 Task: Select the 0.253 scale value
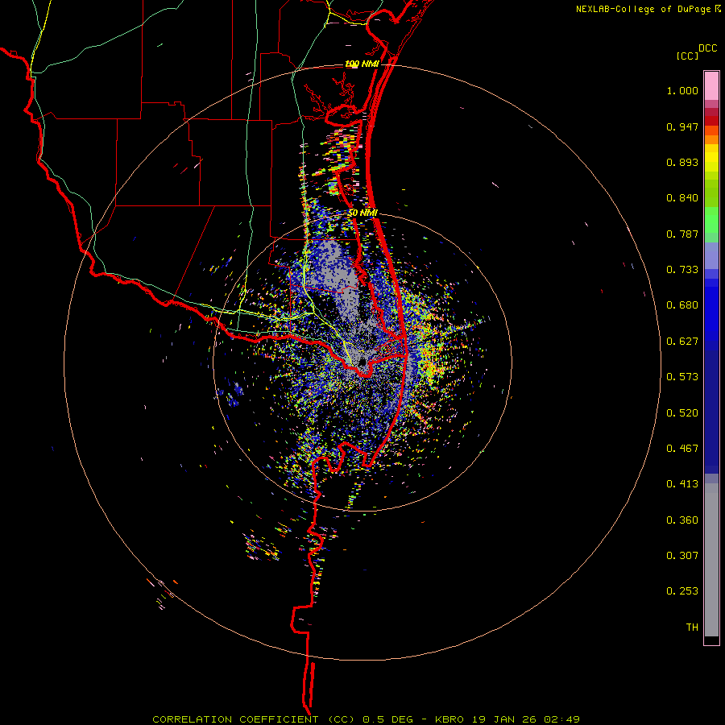click(x=682, y=591)
